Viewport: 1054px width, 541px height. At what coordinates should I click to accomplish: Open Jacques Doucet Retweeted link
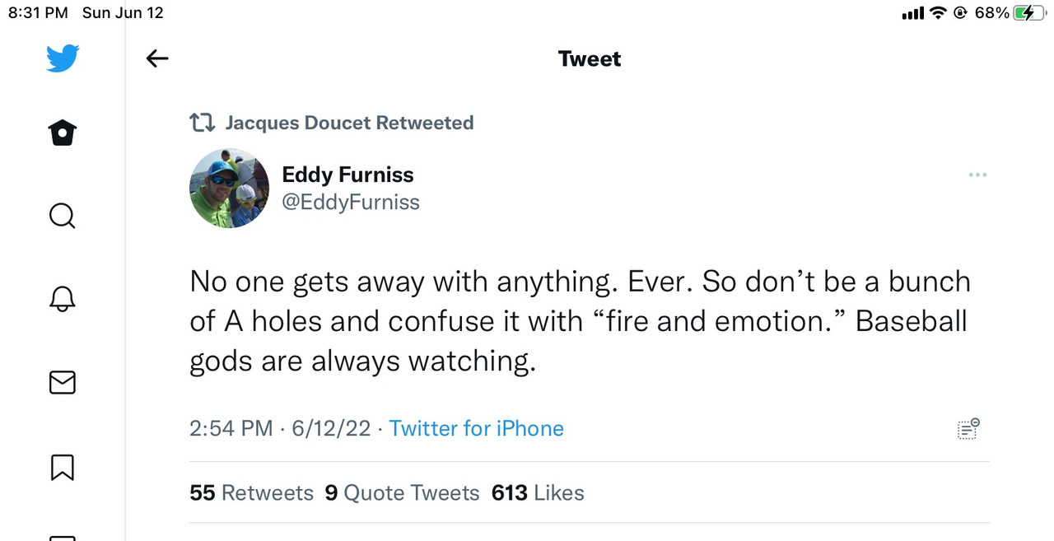pos(349,124)
